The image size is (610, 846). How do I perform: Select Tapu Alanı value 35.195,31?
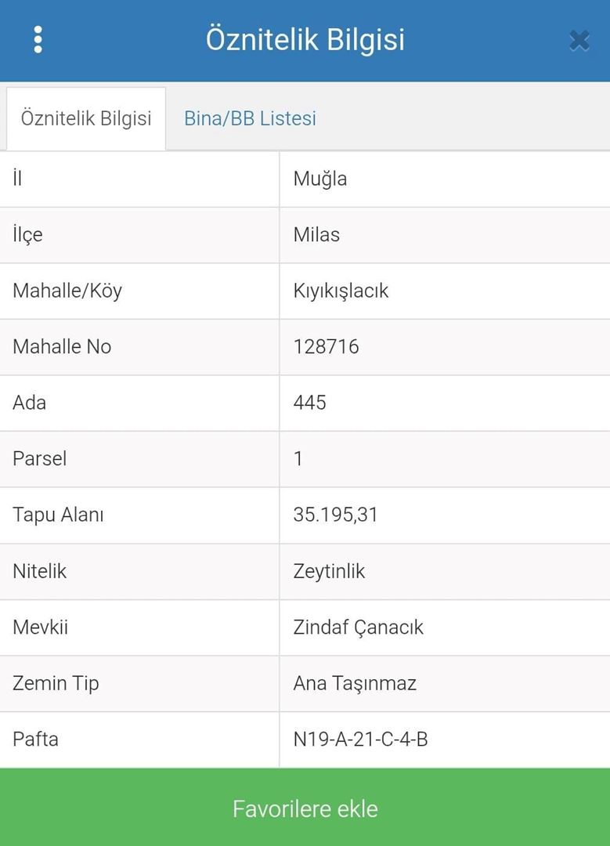coord(335,515)
